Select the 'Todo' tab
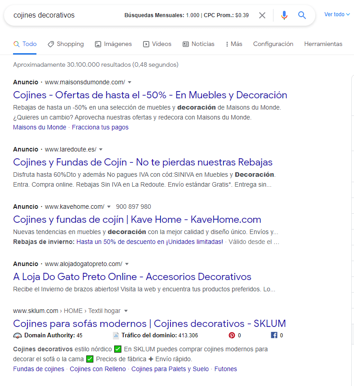 pyautogui.click(x=25, y=44)
